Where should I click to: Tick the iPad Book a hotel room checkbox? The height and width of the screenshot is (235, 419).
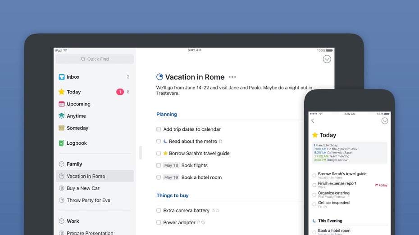(159, 177)
